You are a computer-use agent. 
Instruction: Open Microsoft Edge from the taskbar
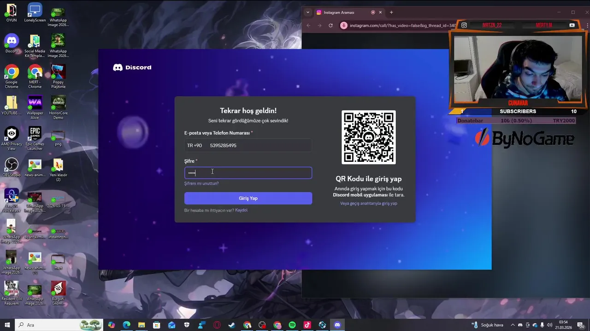point(126,325)
